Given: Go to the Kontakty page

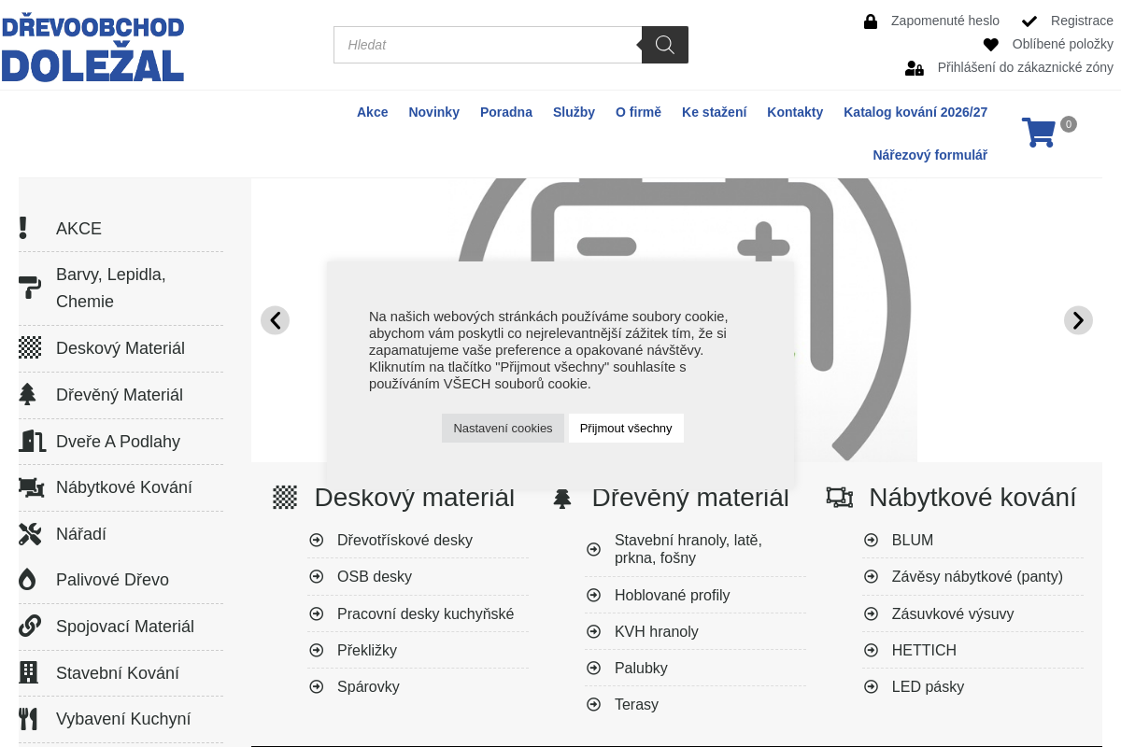Looking at the screenshot, I should point(795,112).
